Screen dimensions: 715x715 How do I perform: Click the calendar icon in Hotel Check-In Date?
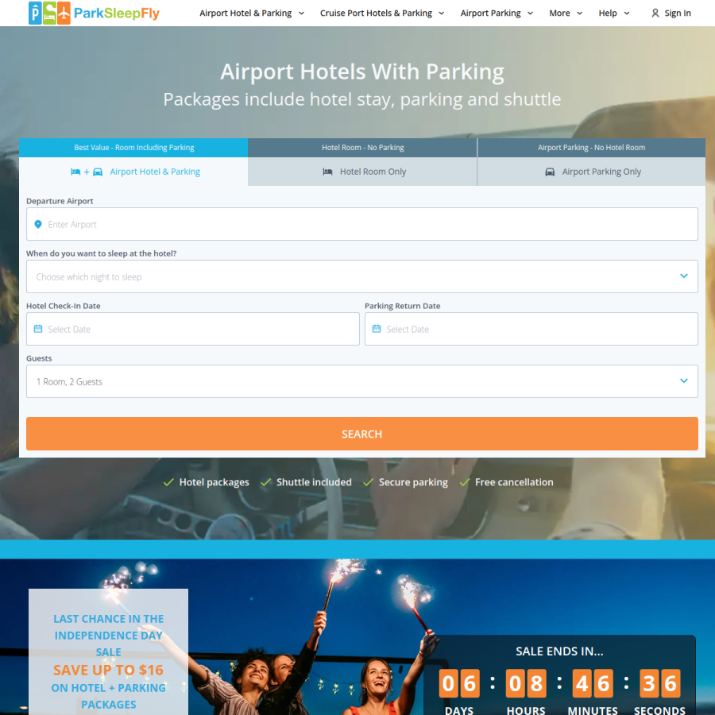tap(38, 329)
